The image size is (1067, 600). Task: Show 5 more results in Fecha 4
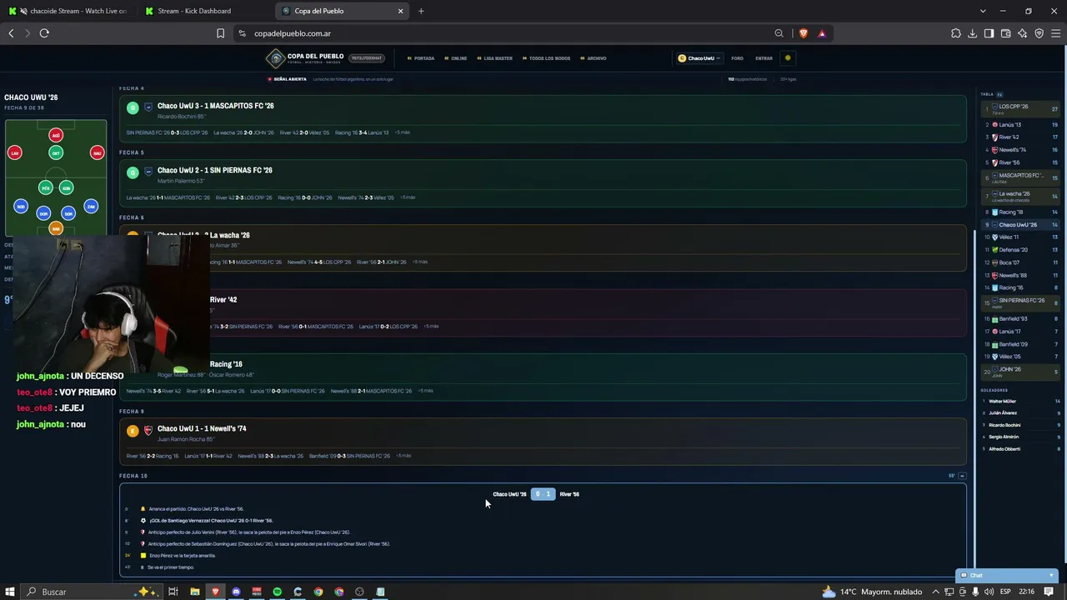(403, 132)
